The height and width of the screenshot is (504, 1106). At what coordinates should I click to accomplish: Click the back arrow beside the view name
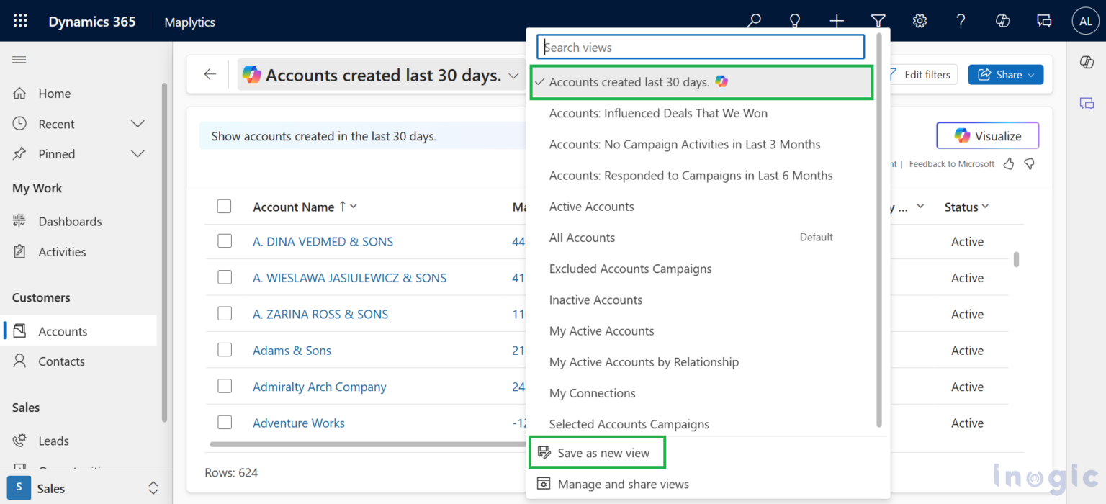tap(209, 74)
